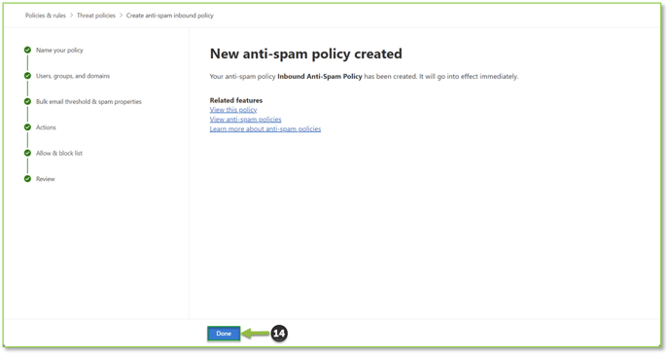Click the green checkmark beside Actions step

pyautogui.click(x=28, y=127)
